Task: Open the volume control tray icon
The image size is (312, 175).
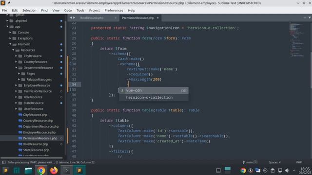Action: click(287, 171)
